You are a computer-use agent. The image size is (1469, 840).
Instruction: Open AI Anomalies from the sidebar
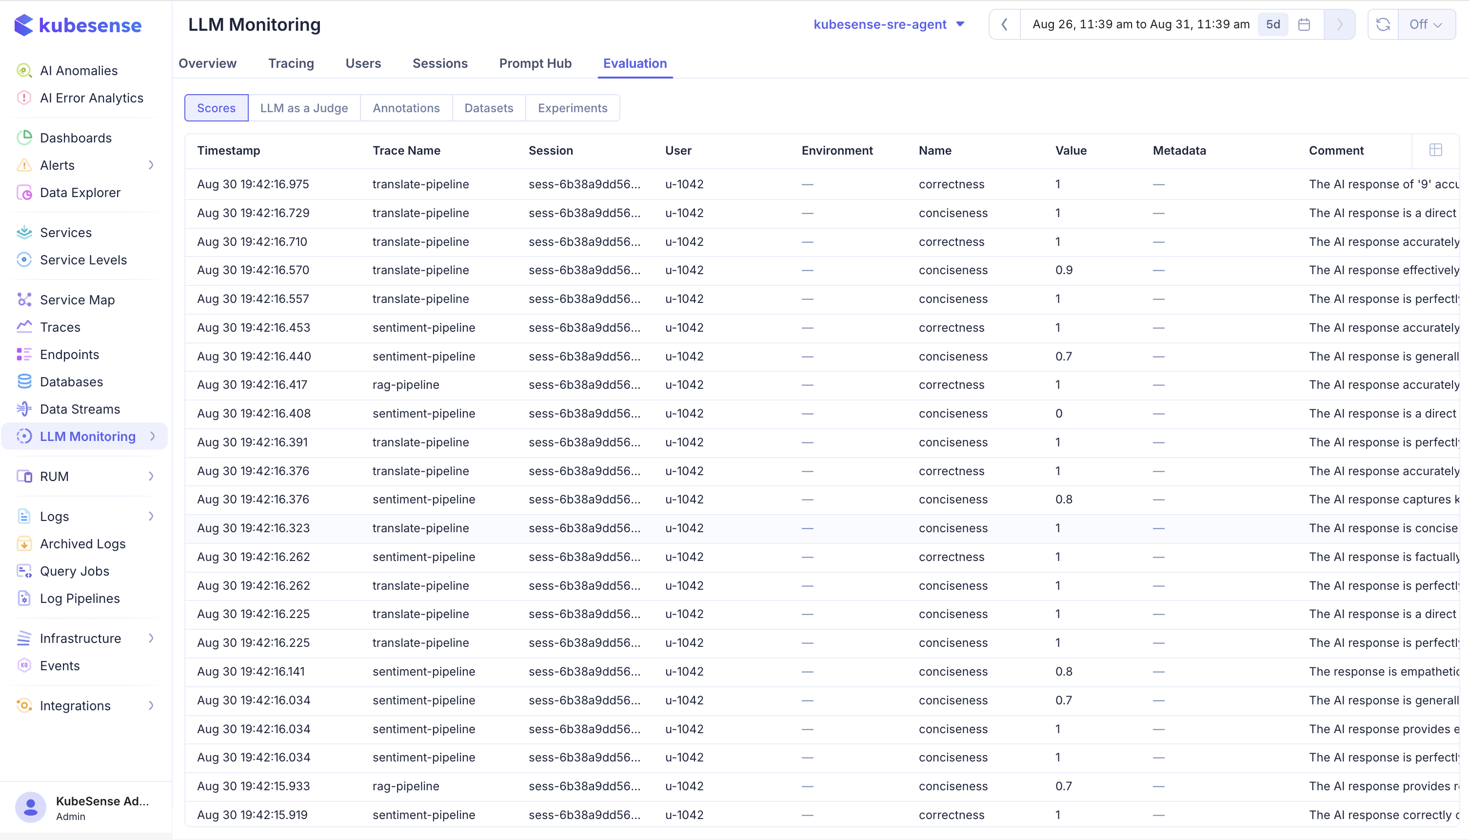[x=79, y=70]
